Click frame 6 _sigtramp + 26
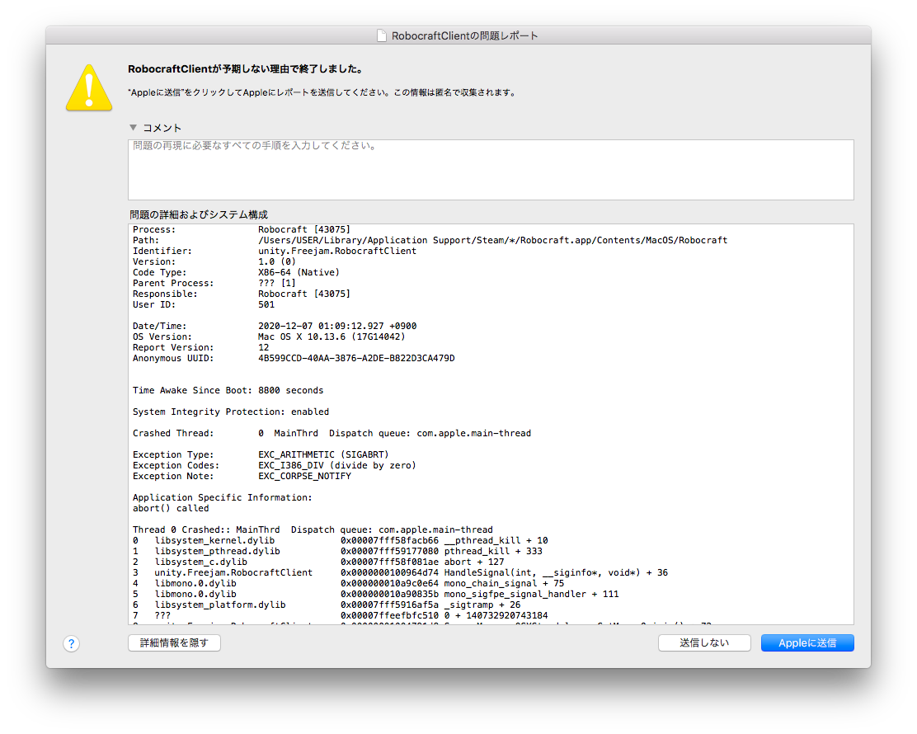Screen dimensions: 917x734 point(327,605)
